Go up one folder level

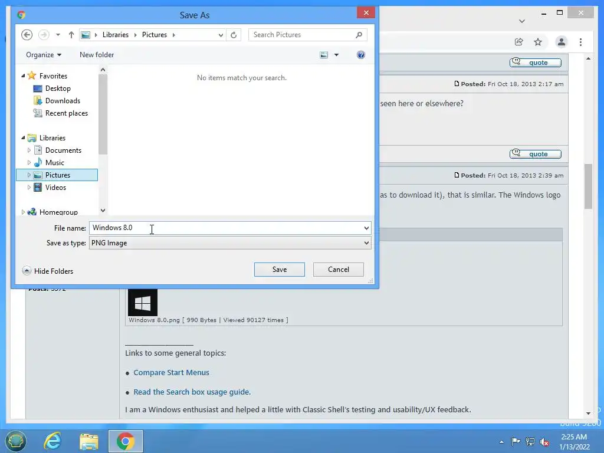click(71, 35)
